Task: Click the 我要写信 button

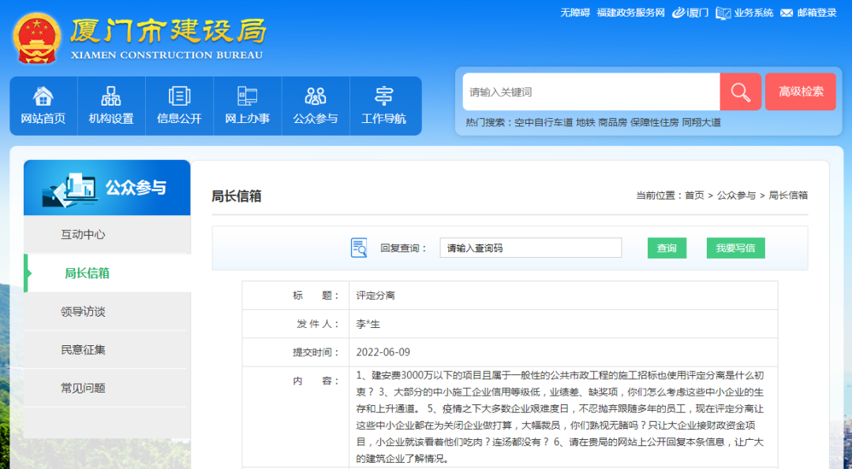Action: (x=735, y=248)
